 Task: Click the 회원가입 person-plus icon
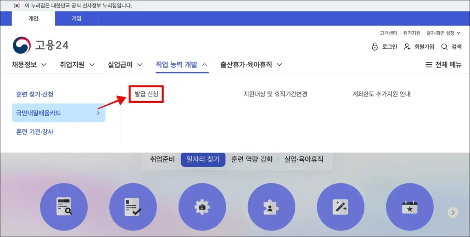[x=407, y=46]
